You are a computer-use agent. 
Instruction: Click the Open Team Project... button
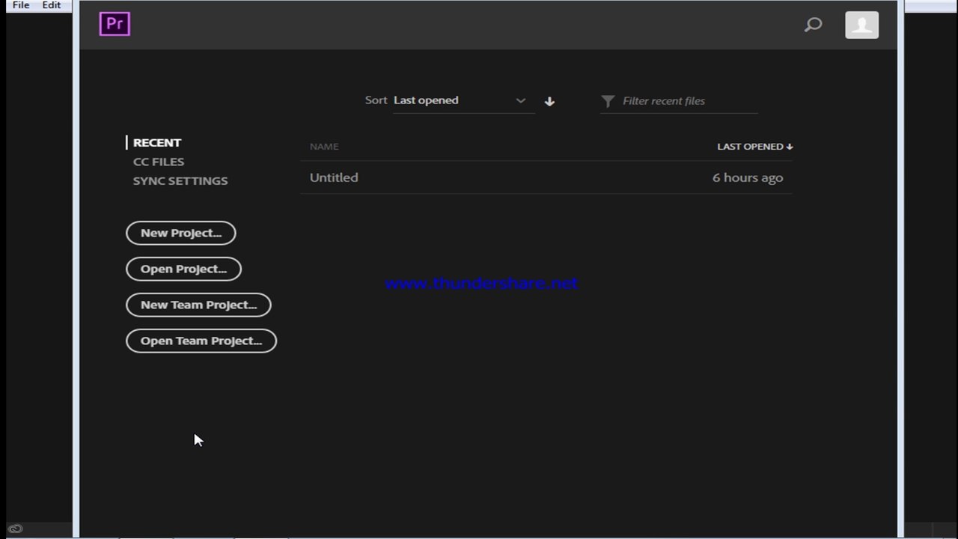pos(201,341)
